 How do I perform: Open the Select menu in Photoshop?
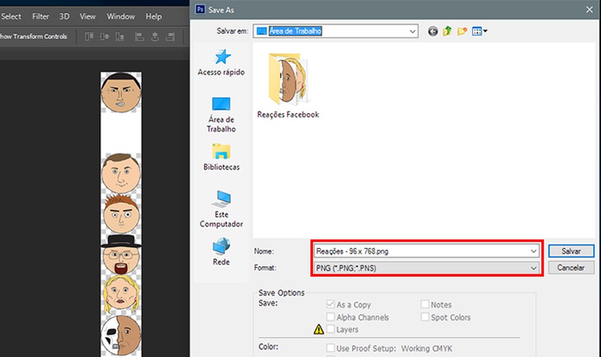tap(11, 16)
